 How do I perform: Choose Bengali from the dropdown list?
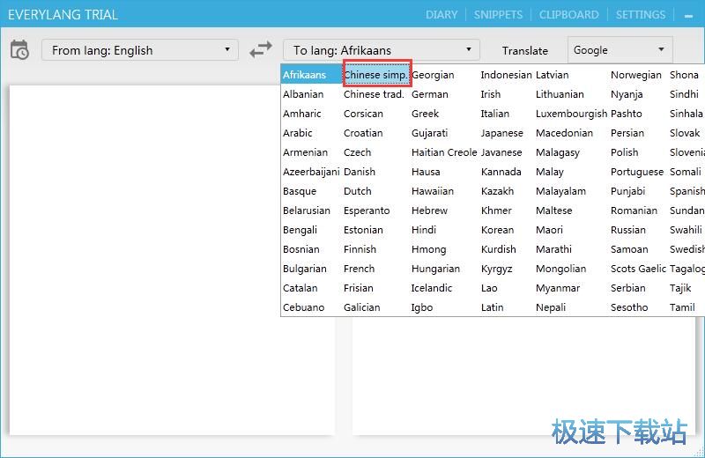[x=300, y=230]
